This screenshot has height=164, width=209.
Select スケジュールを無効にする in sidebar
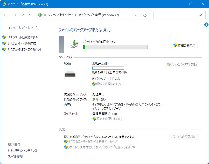[23, 37]
